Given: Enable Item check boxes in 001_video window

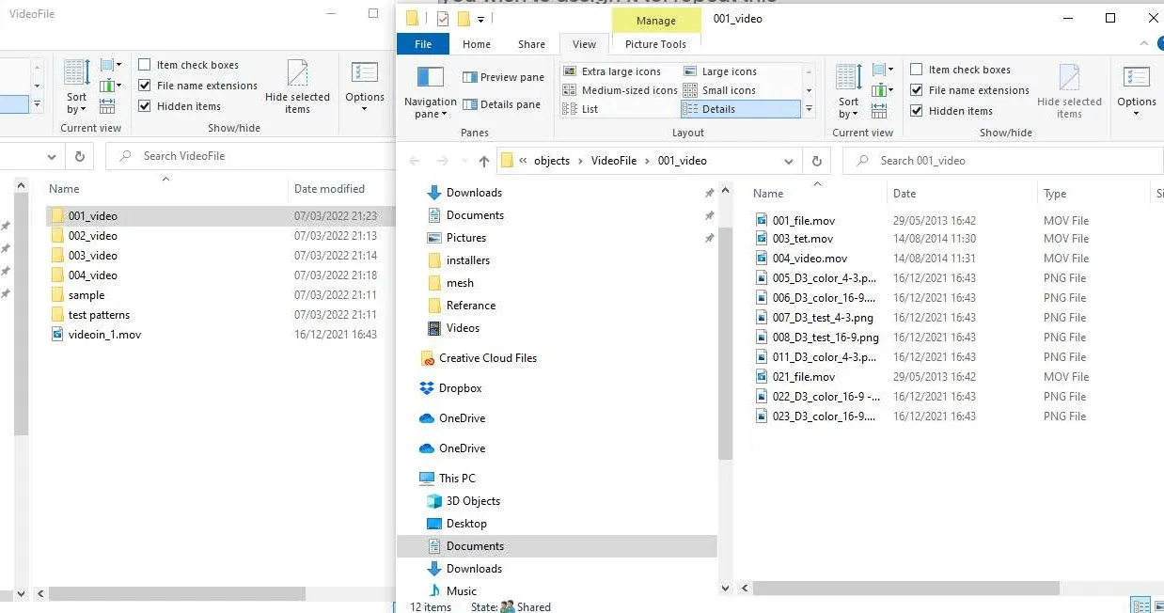Looking at the screenshot, I should (x=917, y=70).
